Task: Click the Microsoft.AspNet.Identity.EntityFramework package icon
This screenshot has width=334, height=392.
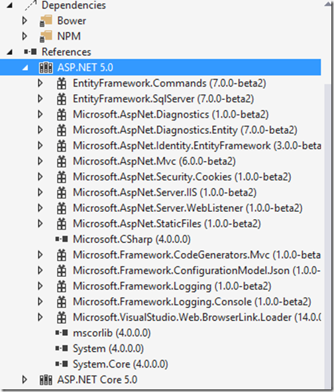Action: [x=62, y=146]
